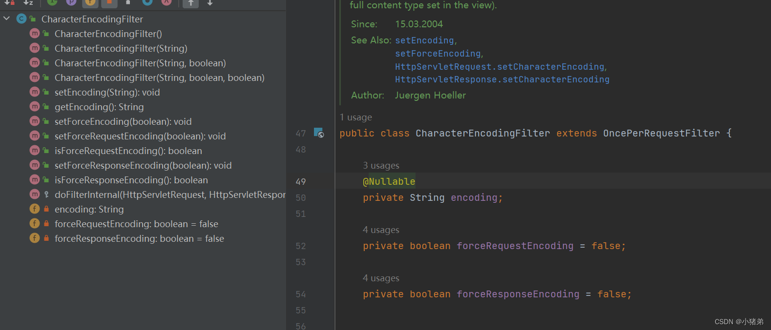Open the setForceEncoding doc link

pos(438,54)
